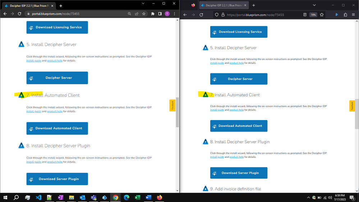Open install guide link under step 7 in Chrome
This screenshot has height=202, width=359.
tap(34, 111)
